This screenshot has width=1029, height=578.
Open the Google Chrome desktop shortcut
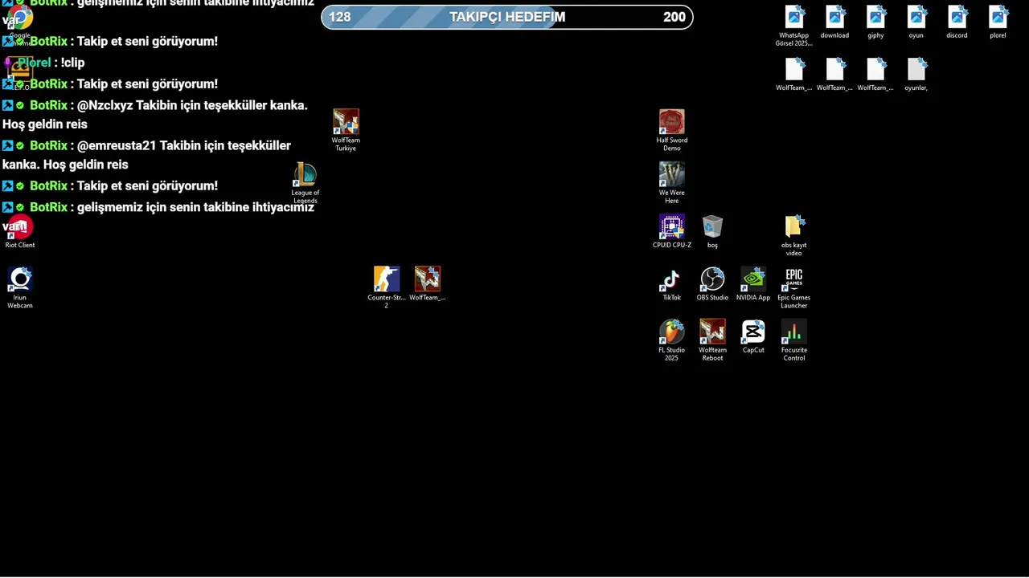point(20,22)
